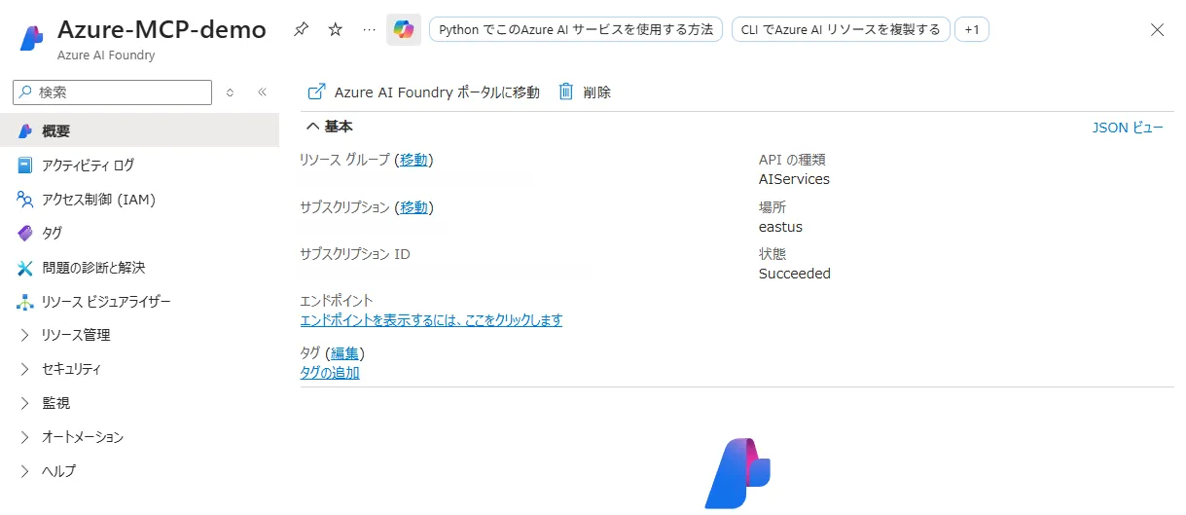Open the JSON ビュー link
1186x515 pixels.
pyautogui.click(x=1128, y=127)
